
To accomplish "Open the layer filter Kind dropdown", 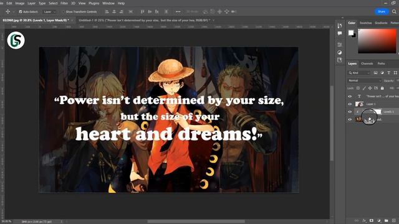I will point(359,73).
